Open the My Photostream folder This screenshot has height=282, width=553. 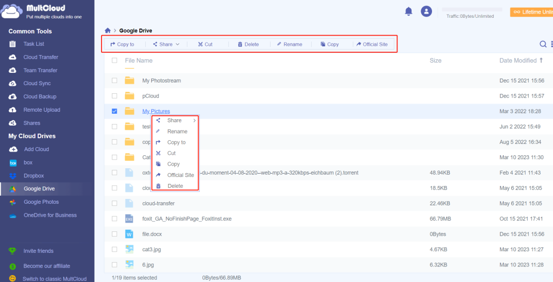pos(161,81)
